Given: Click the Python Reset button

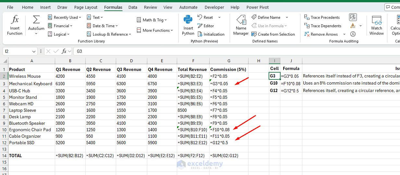Looking at the screenshot, I should [205, 17].
